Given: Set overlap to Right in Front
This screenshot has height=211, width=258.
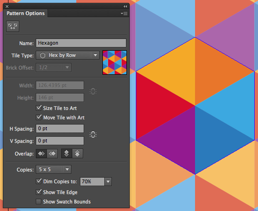Looking at the screenshot, I should 52,154.
